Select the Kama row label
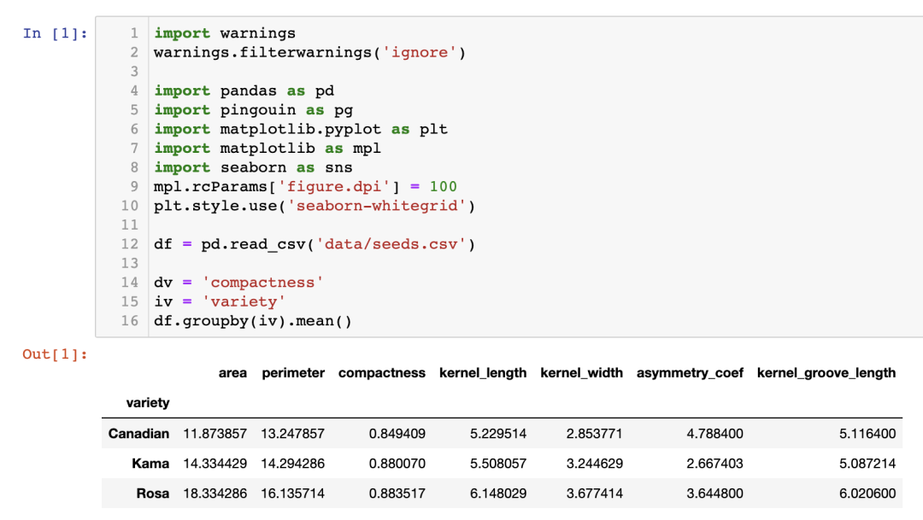Viewport: 923px width, 520px height. [150, 464]
